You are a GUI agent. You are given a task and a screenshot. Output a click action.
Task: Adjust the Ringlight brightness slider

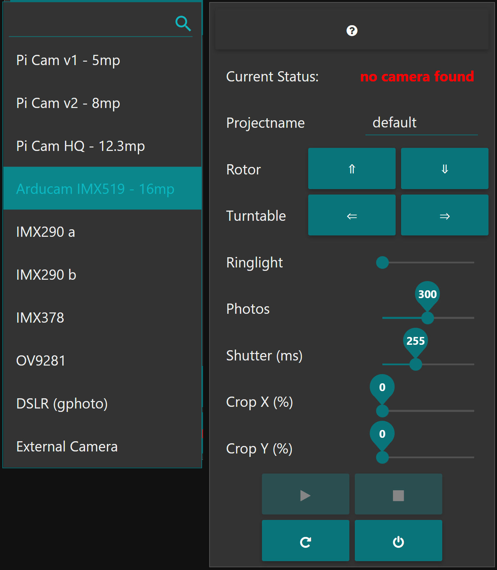(x=382, y=263)
